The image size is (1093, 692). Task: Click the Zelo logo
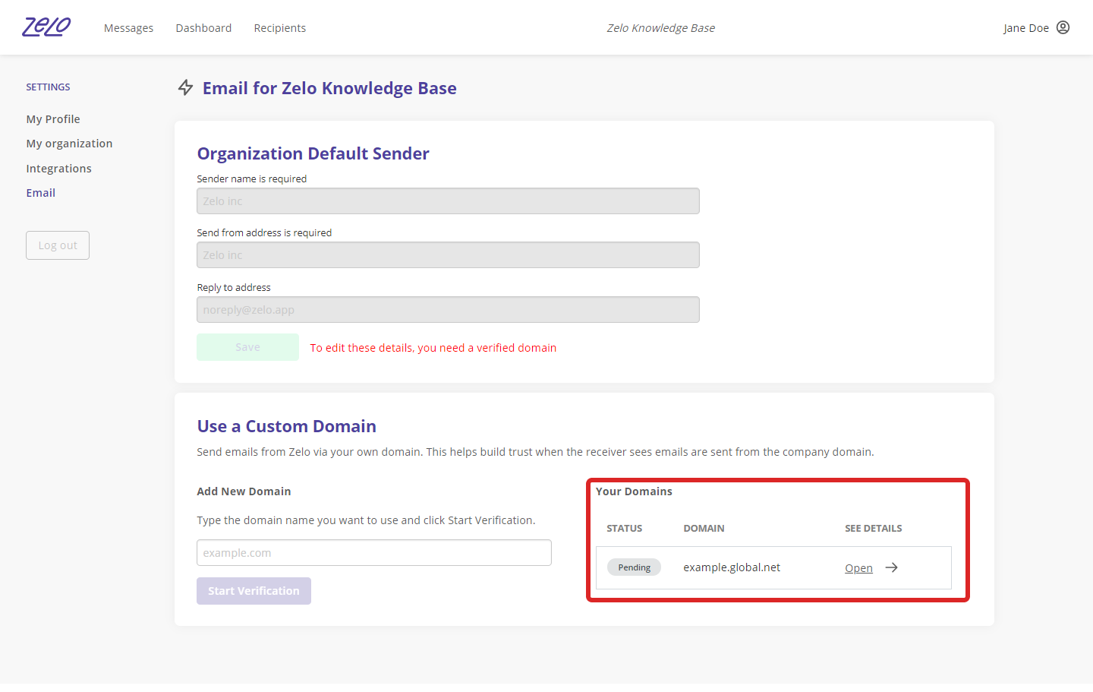pos(46,27)
